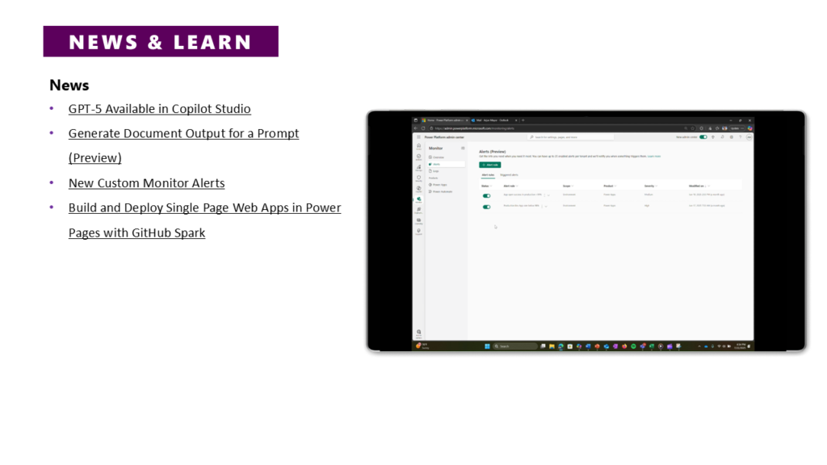Click the Actions icon in admin center sidebar
This screenshot has height=465, width=827.
coord(419,157)
